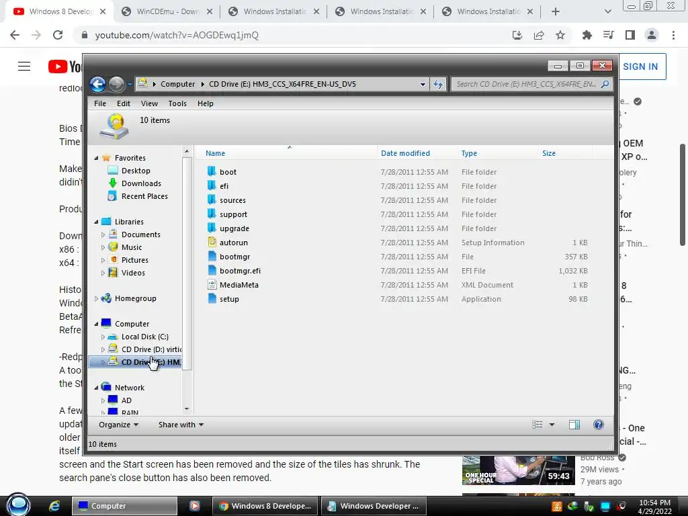Click the 59:43 video thumbnail
The image size is (688, 516).
click(518, 471)
